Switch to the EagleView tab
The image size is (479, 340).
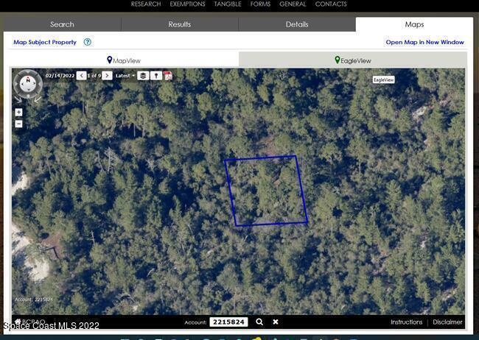pos(353,60)
